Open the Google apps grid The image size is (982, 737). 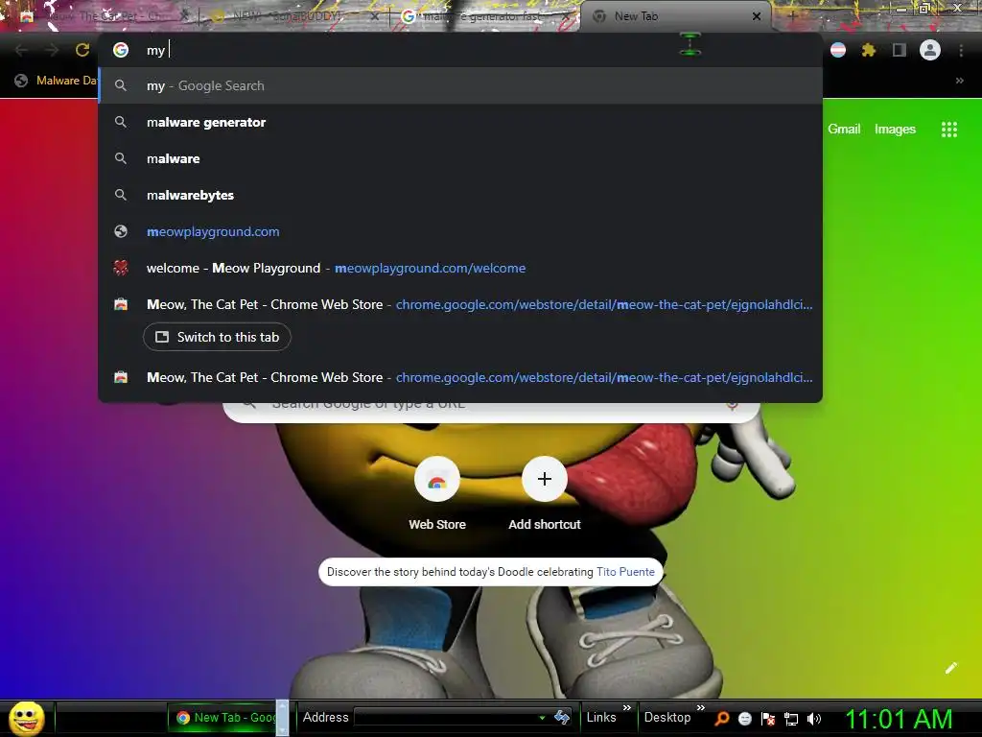948,130
